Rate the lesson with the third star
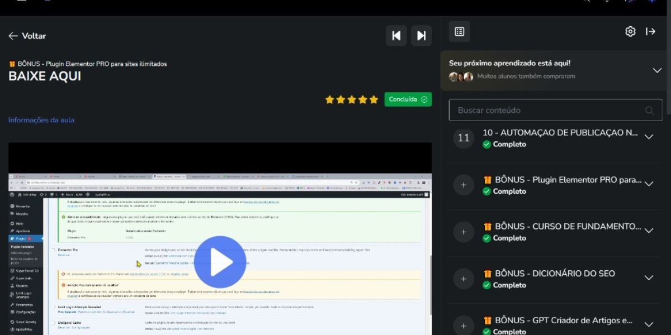This screenshot has width=671, height=335. (352, 99)
